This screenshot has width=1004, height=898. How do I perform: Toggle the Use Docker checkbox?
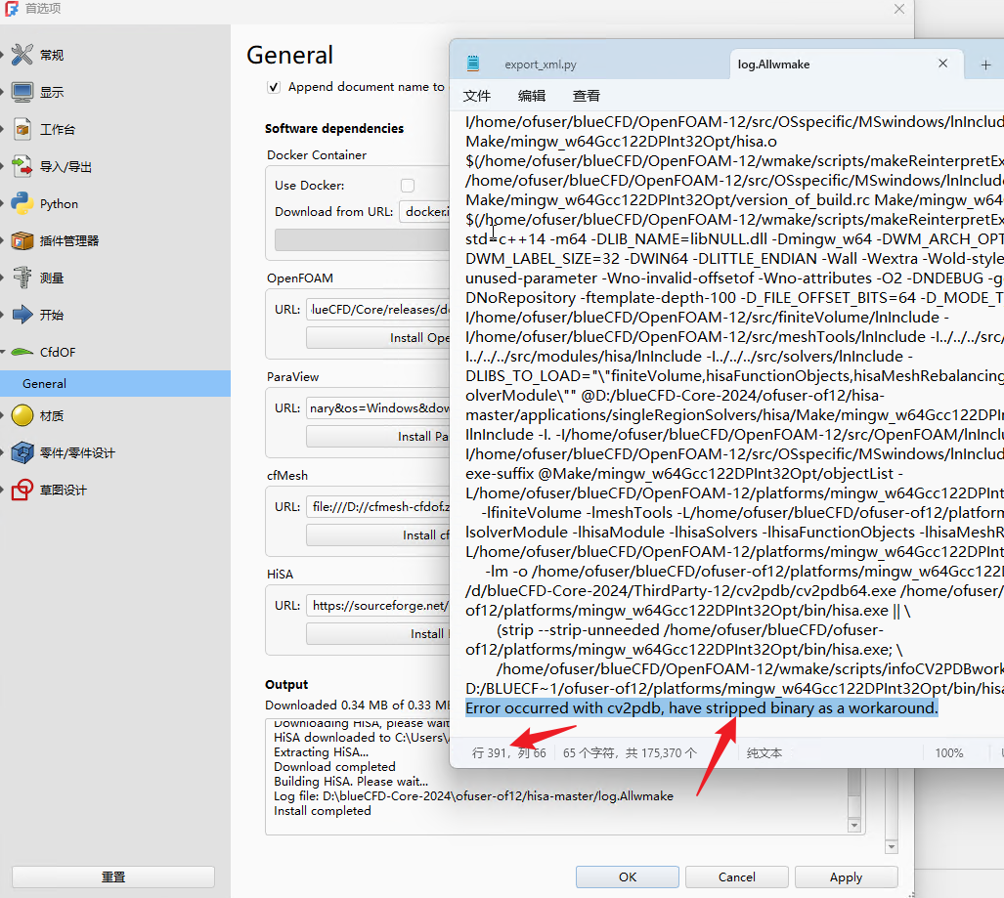click(408, 186)
